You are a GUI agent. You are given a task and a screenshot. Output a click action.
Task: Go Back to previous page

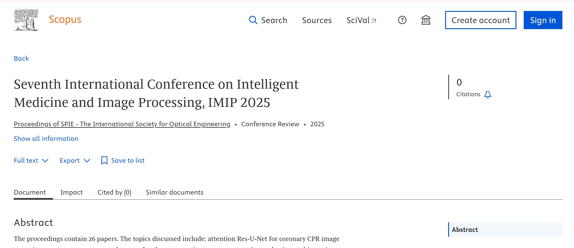tap(21, 58)
